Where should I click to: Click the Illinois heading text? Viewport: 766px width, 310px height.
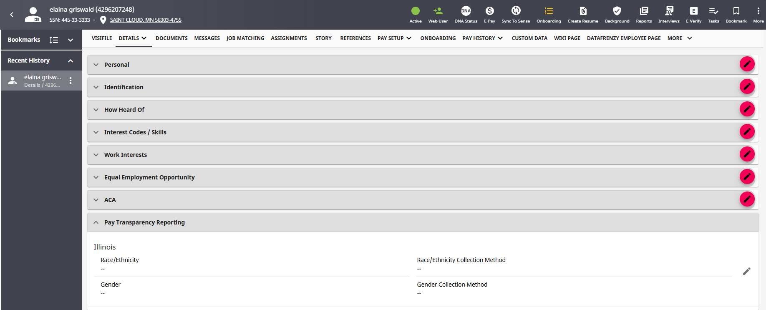105,247
